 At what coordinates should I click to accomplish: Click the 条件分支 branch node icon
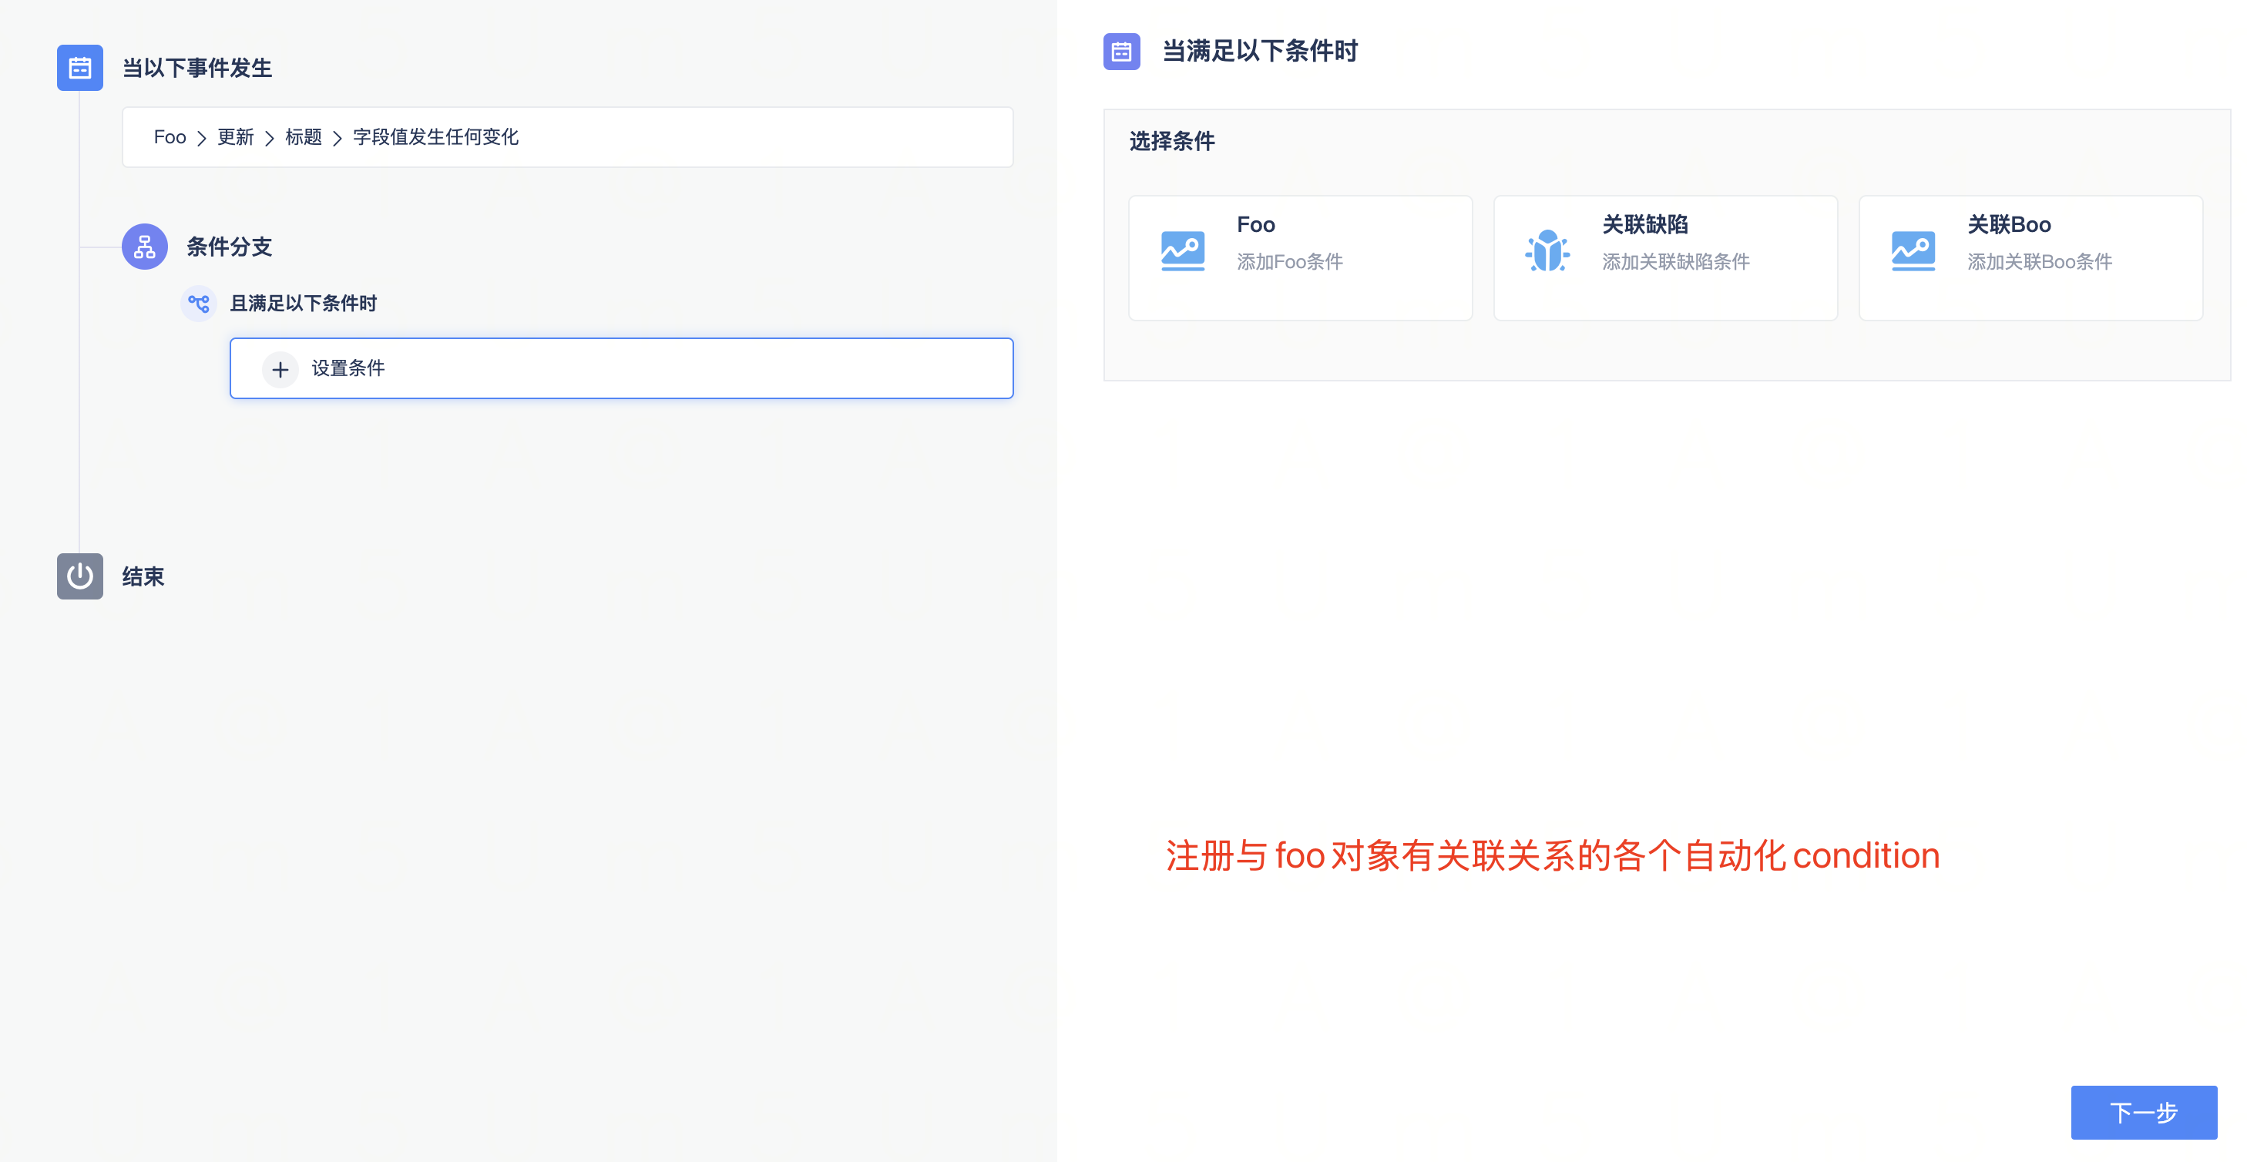coord(145,247)
